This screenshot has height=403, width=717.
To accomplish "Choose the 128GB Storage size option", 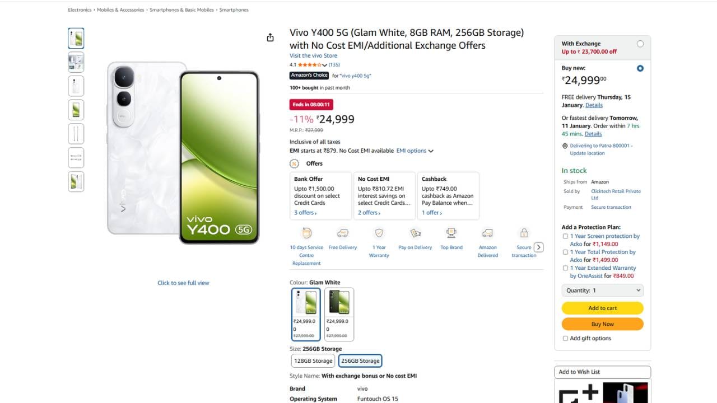I will pos(313,361).
